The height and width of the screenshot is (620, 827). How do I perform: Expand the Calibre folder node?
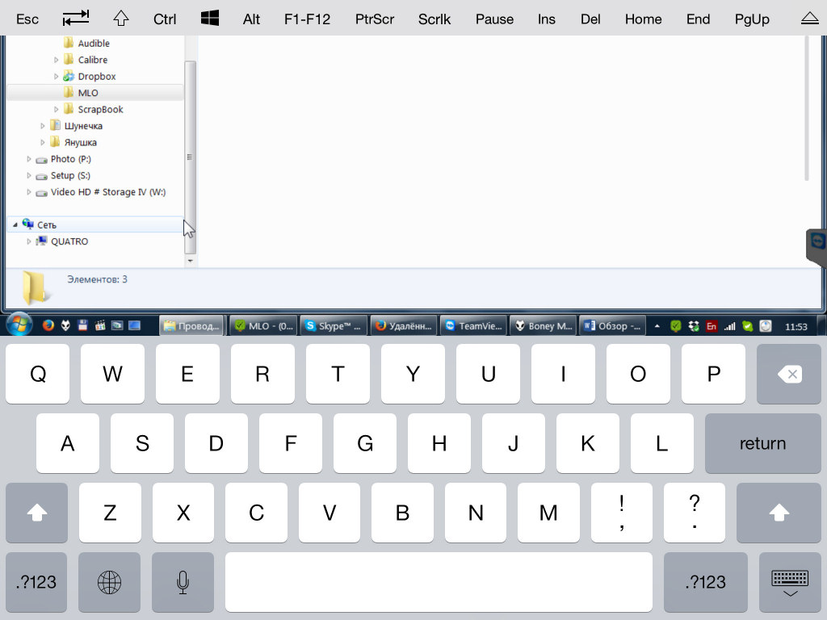click(57, 60)
